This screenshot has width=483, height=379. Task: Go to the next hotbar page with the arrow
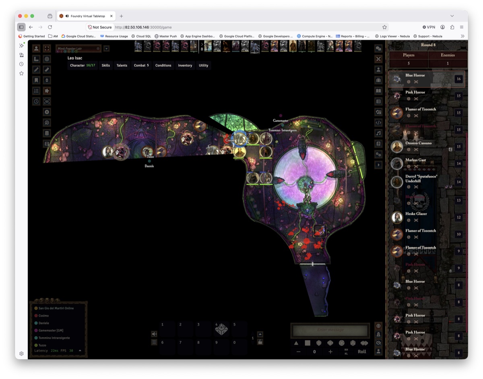pyautogui.click(x=260, y=334)
